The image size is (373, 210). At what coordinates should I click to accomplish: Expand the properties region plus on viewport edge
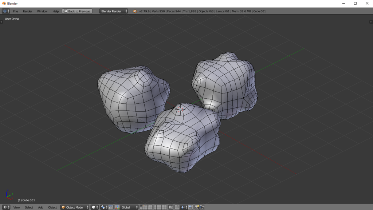coord(371,22)
